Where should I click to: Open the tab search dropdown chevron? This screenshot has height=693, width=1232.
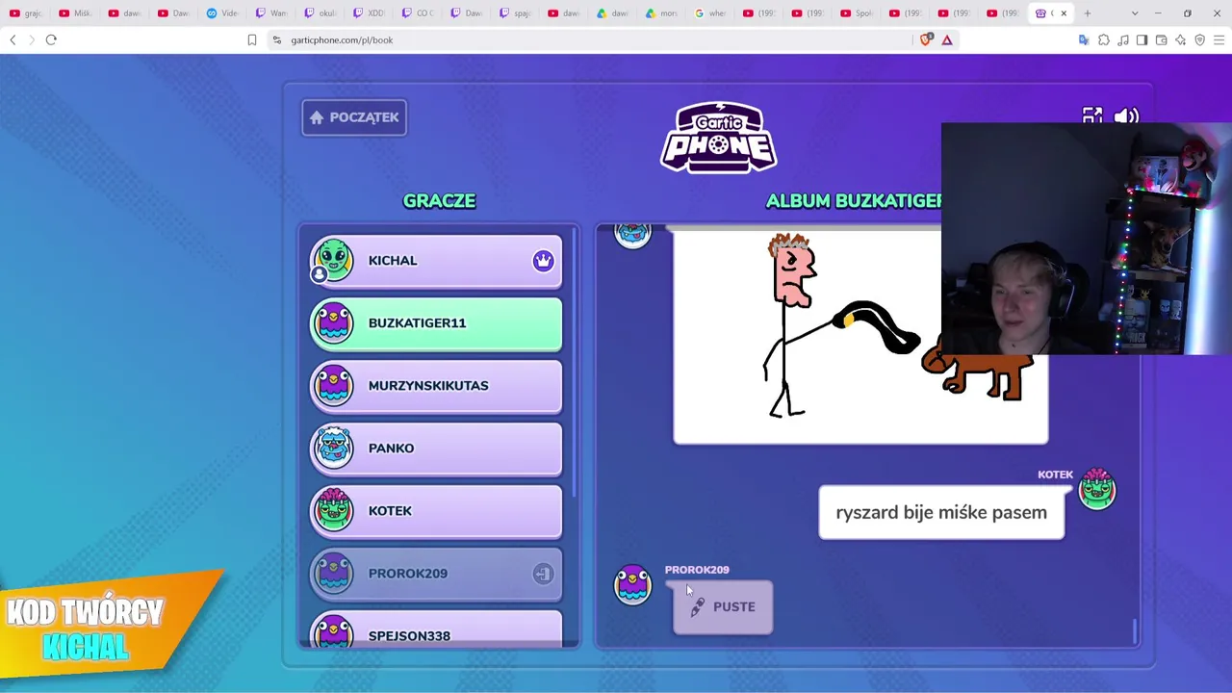(x=1135, y=13)
